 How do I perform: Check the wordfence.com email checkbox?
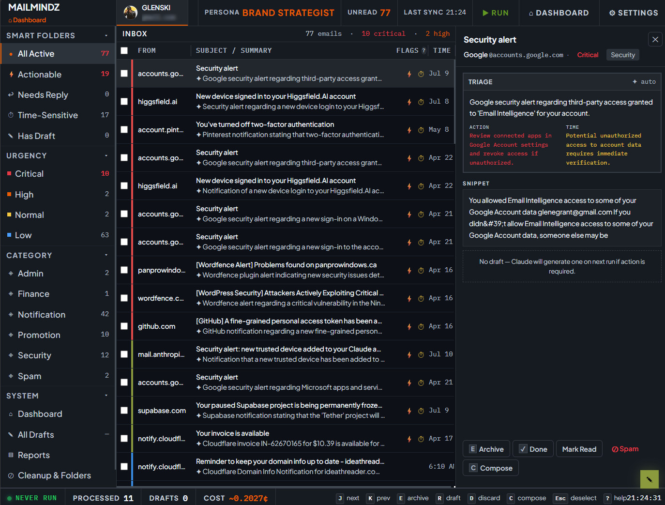pos(124,298)
